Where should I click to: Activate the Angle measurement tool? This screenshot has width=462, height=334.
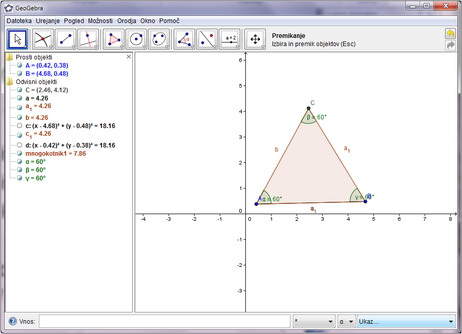pyautogui.click(x=182, y=39)
